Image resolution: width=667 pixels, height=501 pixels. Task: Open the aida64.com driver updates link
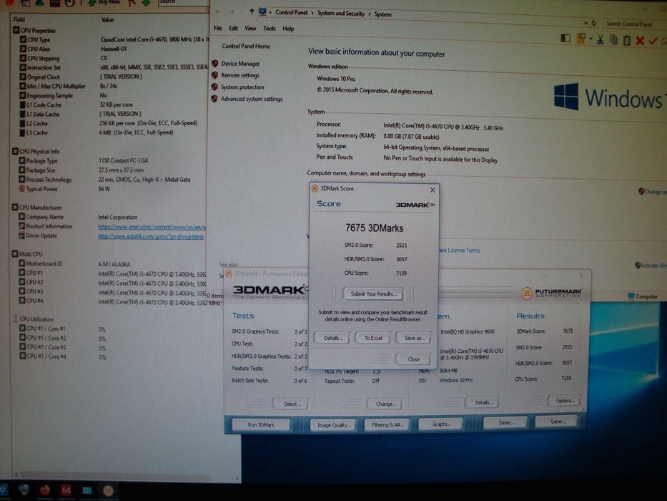point(151,236)
